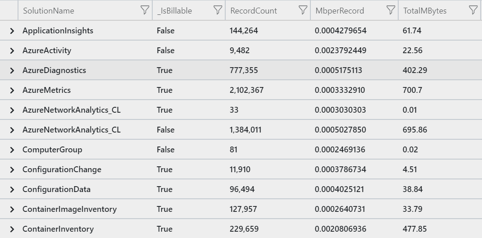Click the record count 144,264

(x=244, y=31)
